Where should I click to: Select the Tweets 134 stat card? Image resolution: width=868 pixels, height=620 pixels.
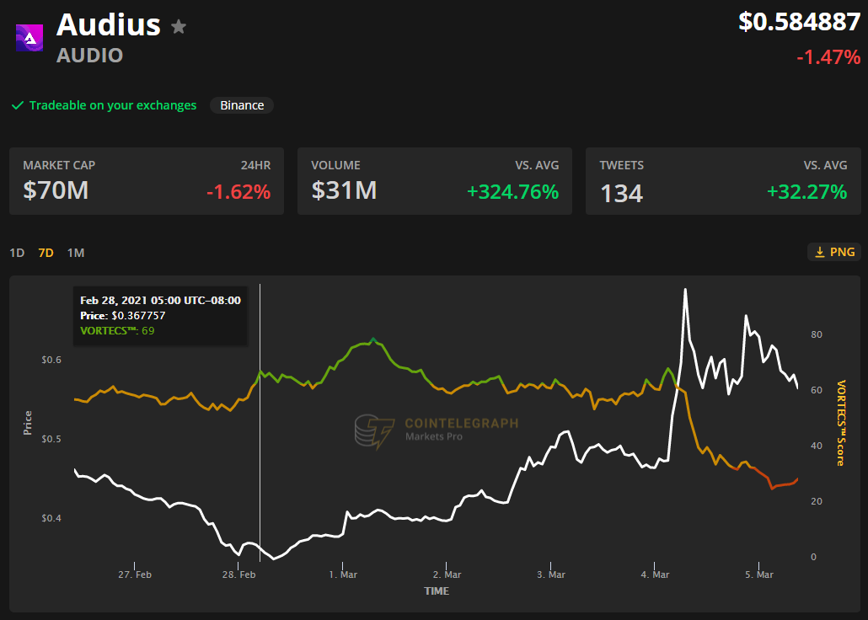723,181
